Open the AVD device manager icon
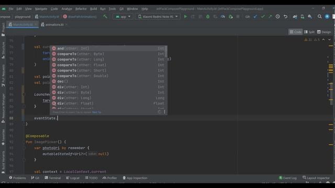Image resolution: width=335 pixels, height=188 pixels. click(303, 17)
